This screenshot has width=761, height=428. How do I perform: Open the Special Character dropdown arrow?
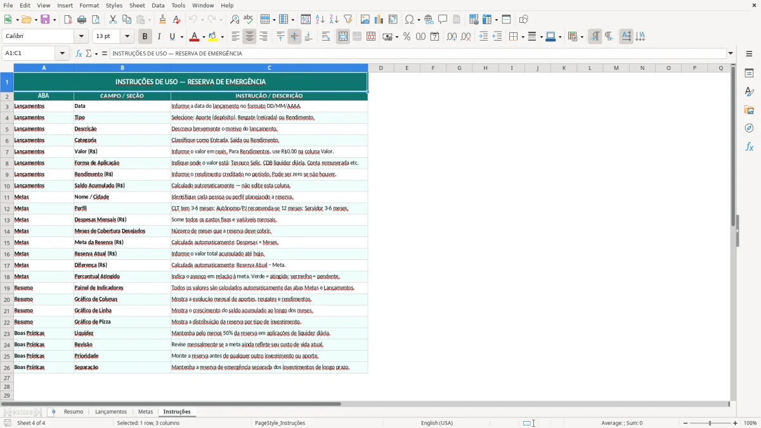click(x=419, y=20)
